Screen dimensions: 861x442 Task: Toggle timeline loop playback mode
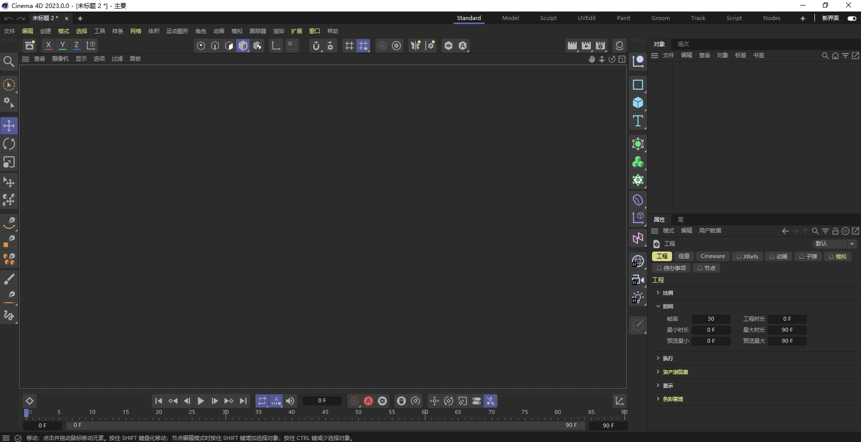262,401
